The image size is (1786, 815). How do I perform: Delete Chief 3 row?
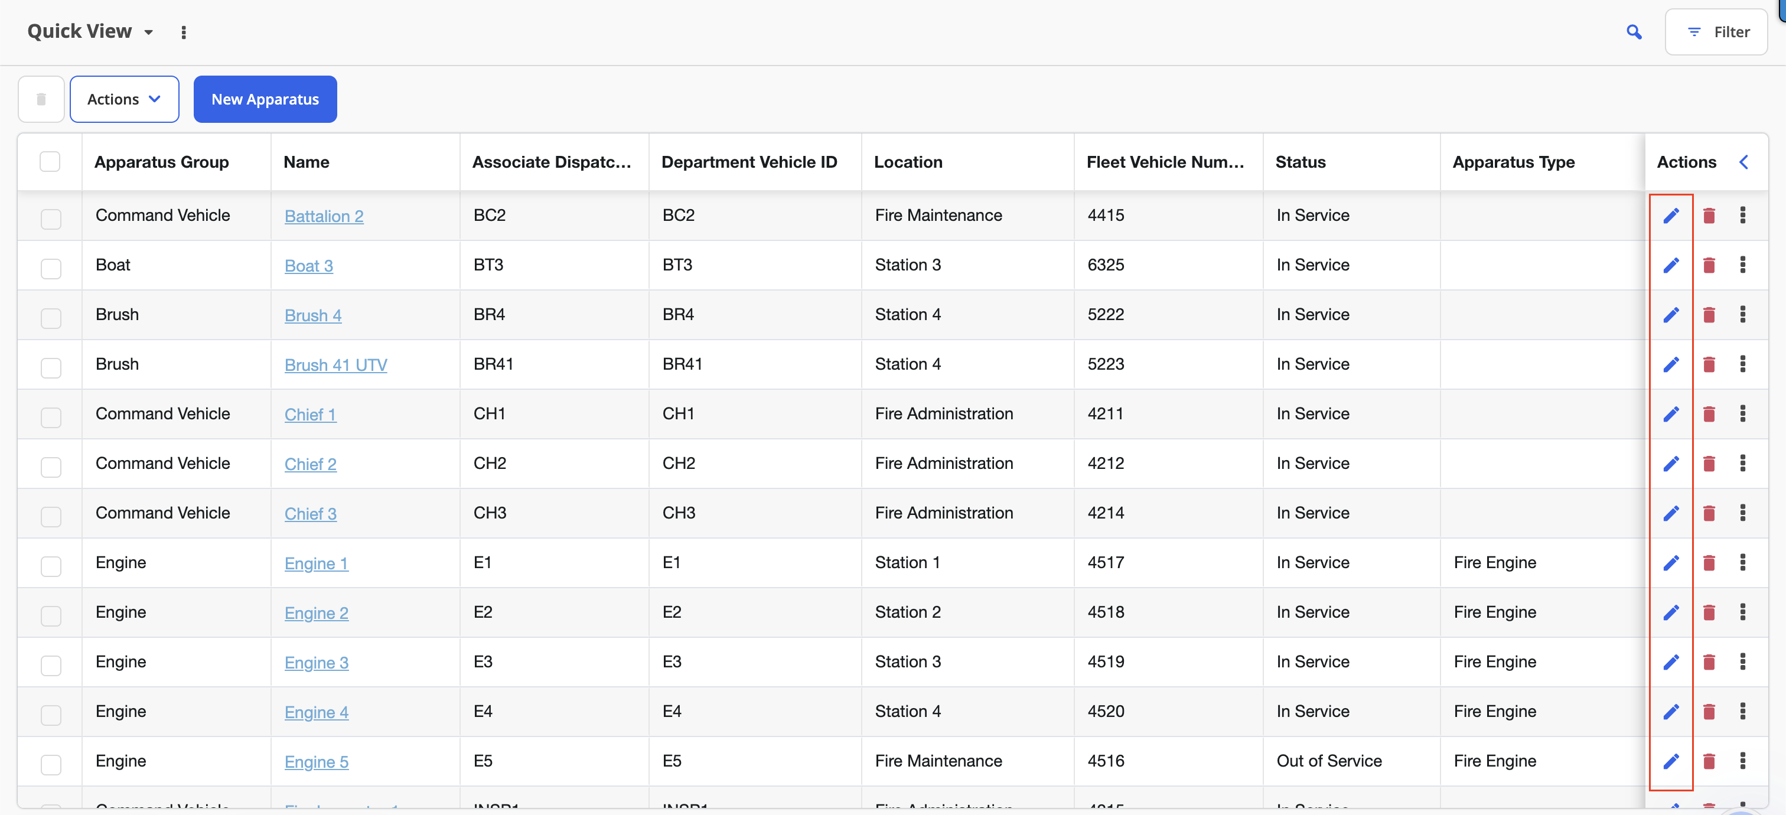coord(1709,513)
